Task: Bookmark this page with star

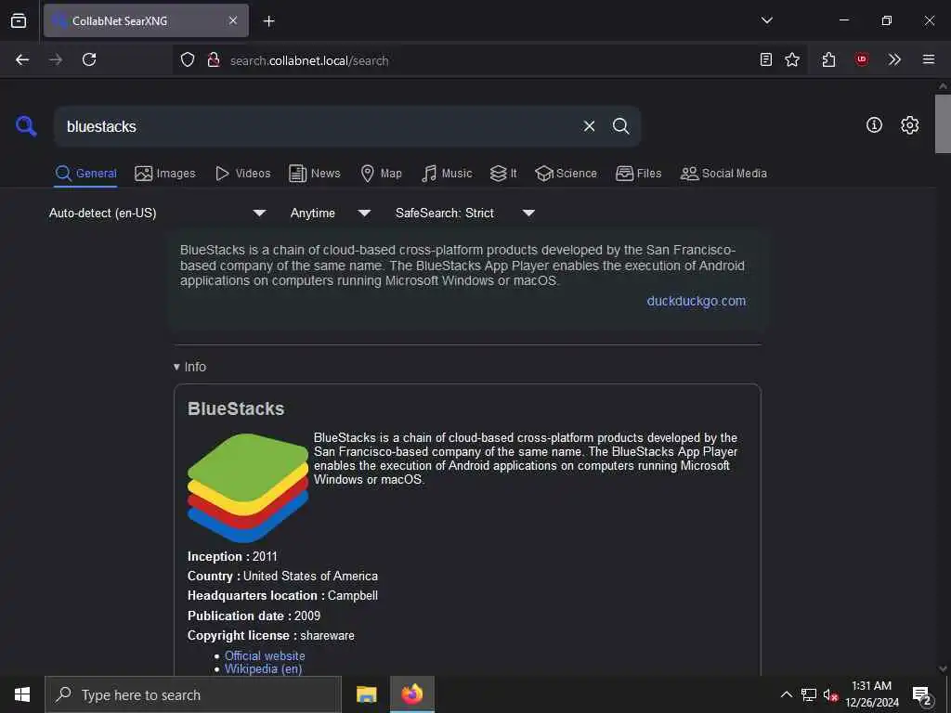Action: [x=791, y=59]
